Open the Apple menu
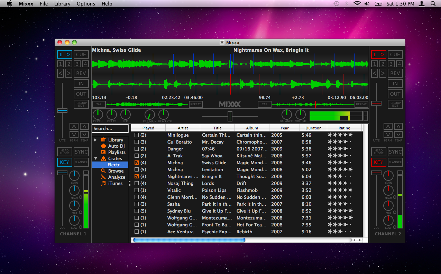This screenshot has width=441, height=274. 9,3
